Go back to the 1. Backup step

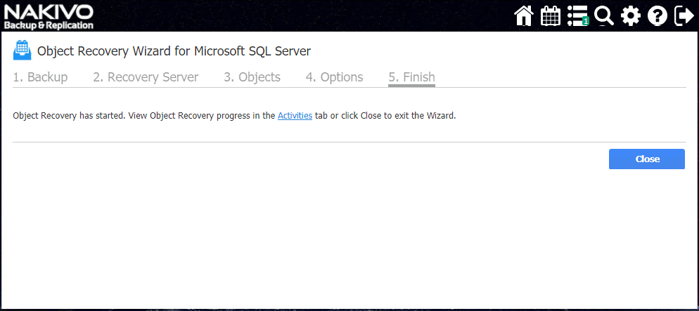coord(40,77)
